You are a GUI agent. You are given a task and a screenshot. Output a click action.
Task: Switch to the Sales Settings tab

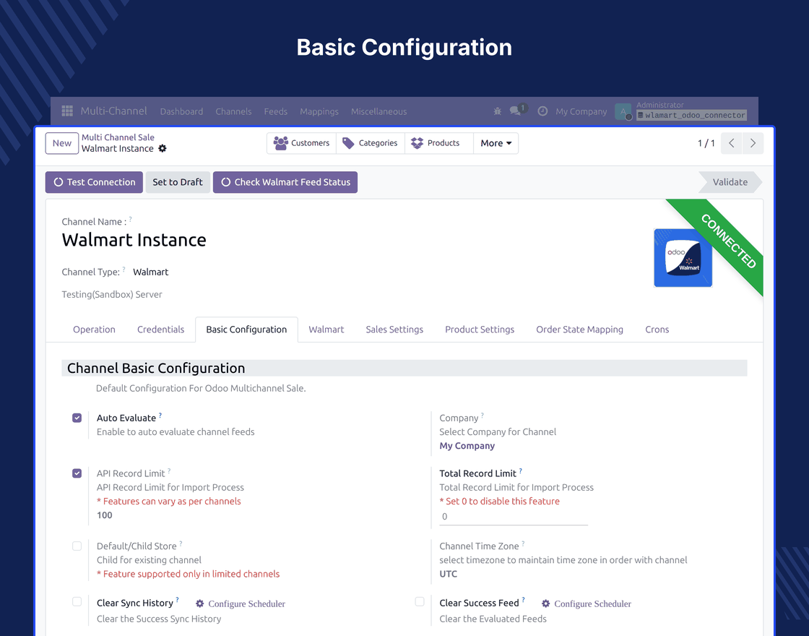tap(394, 330)
